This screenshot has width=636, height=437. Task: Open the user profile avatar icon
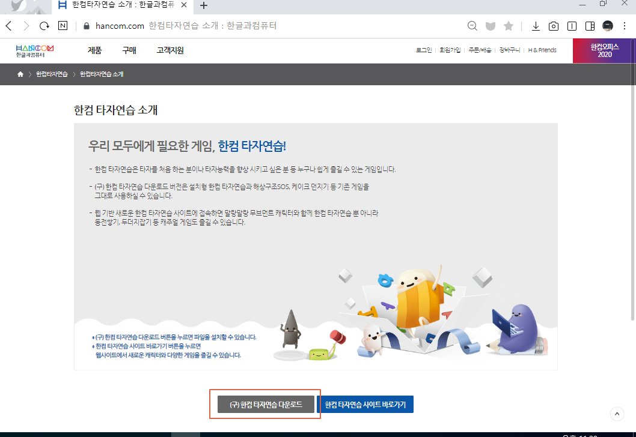(608, 26)
